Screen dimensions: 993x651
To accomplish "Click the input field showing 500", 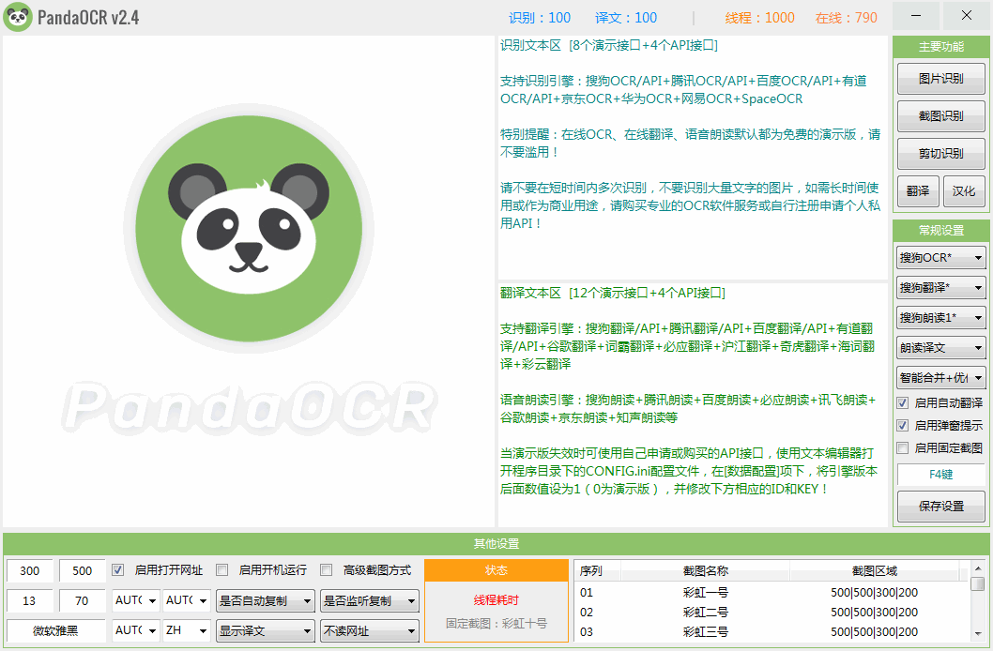I will pyautogui.click(x=83, y=570).
